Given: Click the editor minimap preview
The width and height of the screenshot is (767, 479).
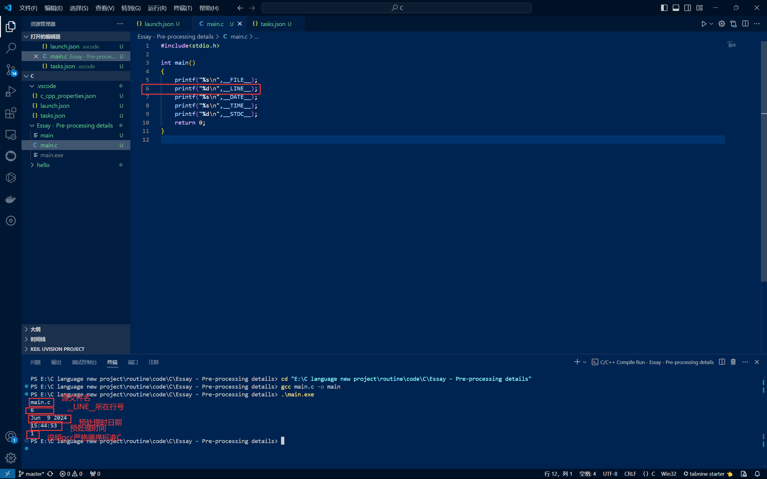Looking at the screenshot, I should tap(732, 45).
